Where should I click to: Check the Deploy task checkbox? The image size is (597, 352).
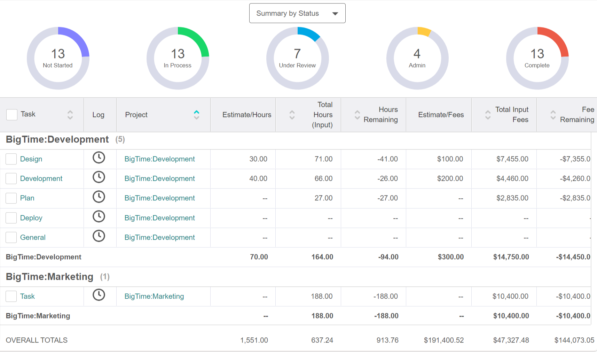click(x=11, y=218)
